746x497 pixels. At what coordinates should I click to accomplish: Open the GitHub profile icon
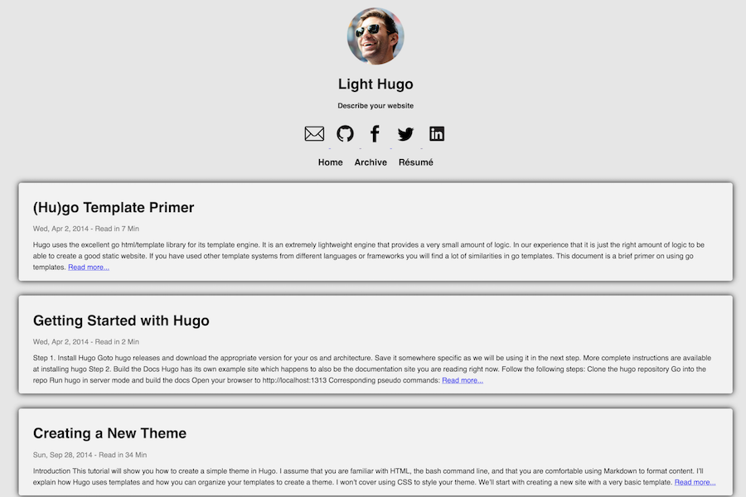click(x=346, y=133)
